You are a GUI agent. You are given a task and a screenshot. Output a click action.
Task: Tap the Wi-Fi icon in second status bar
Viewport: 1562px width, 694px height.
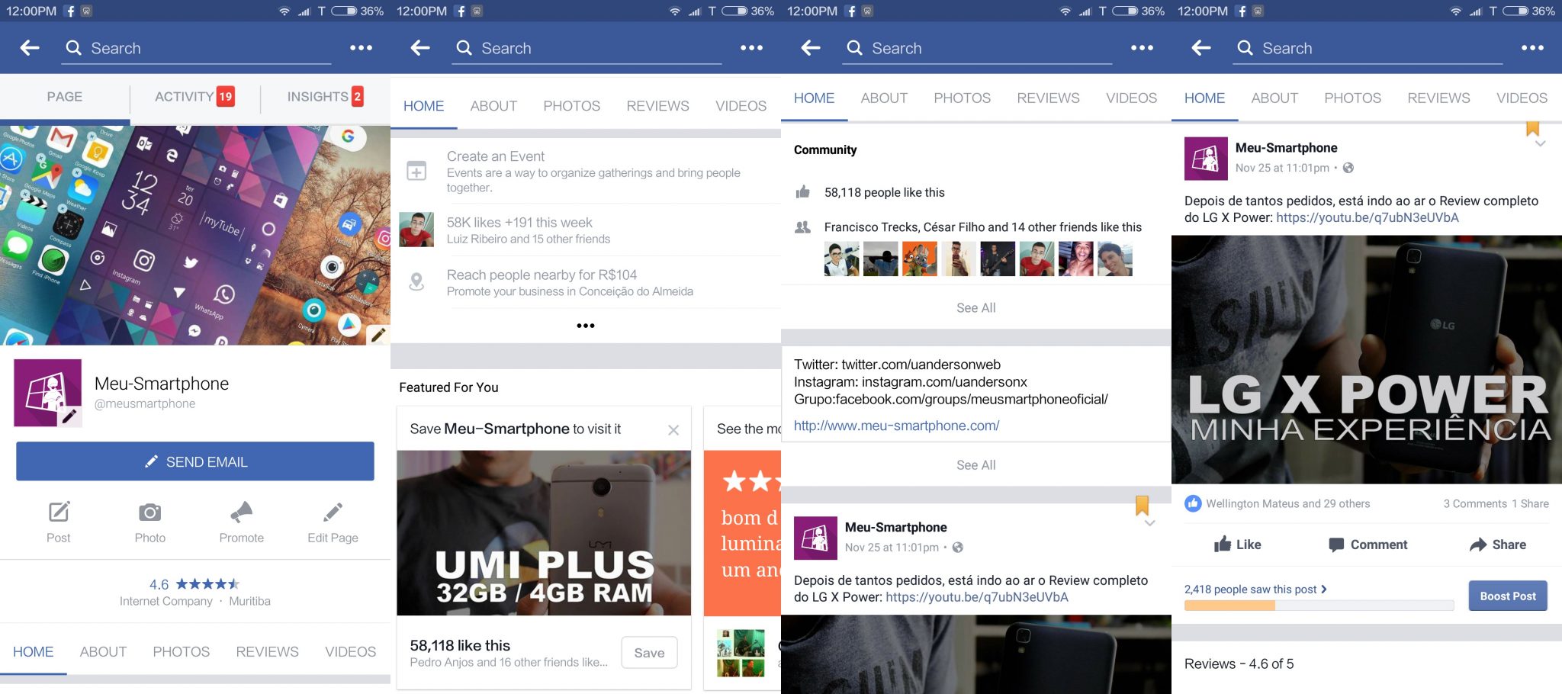coord(675,11)
